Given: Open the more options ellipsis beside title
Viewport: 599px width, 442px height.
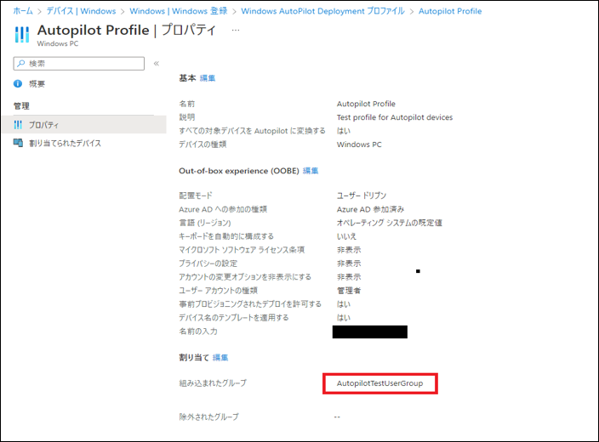Looking at the screenshot, I should coord(236,30).
